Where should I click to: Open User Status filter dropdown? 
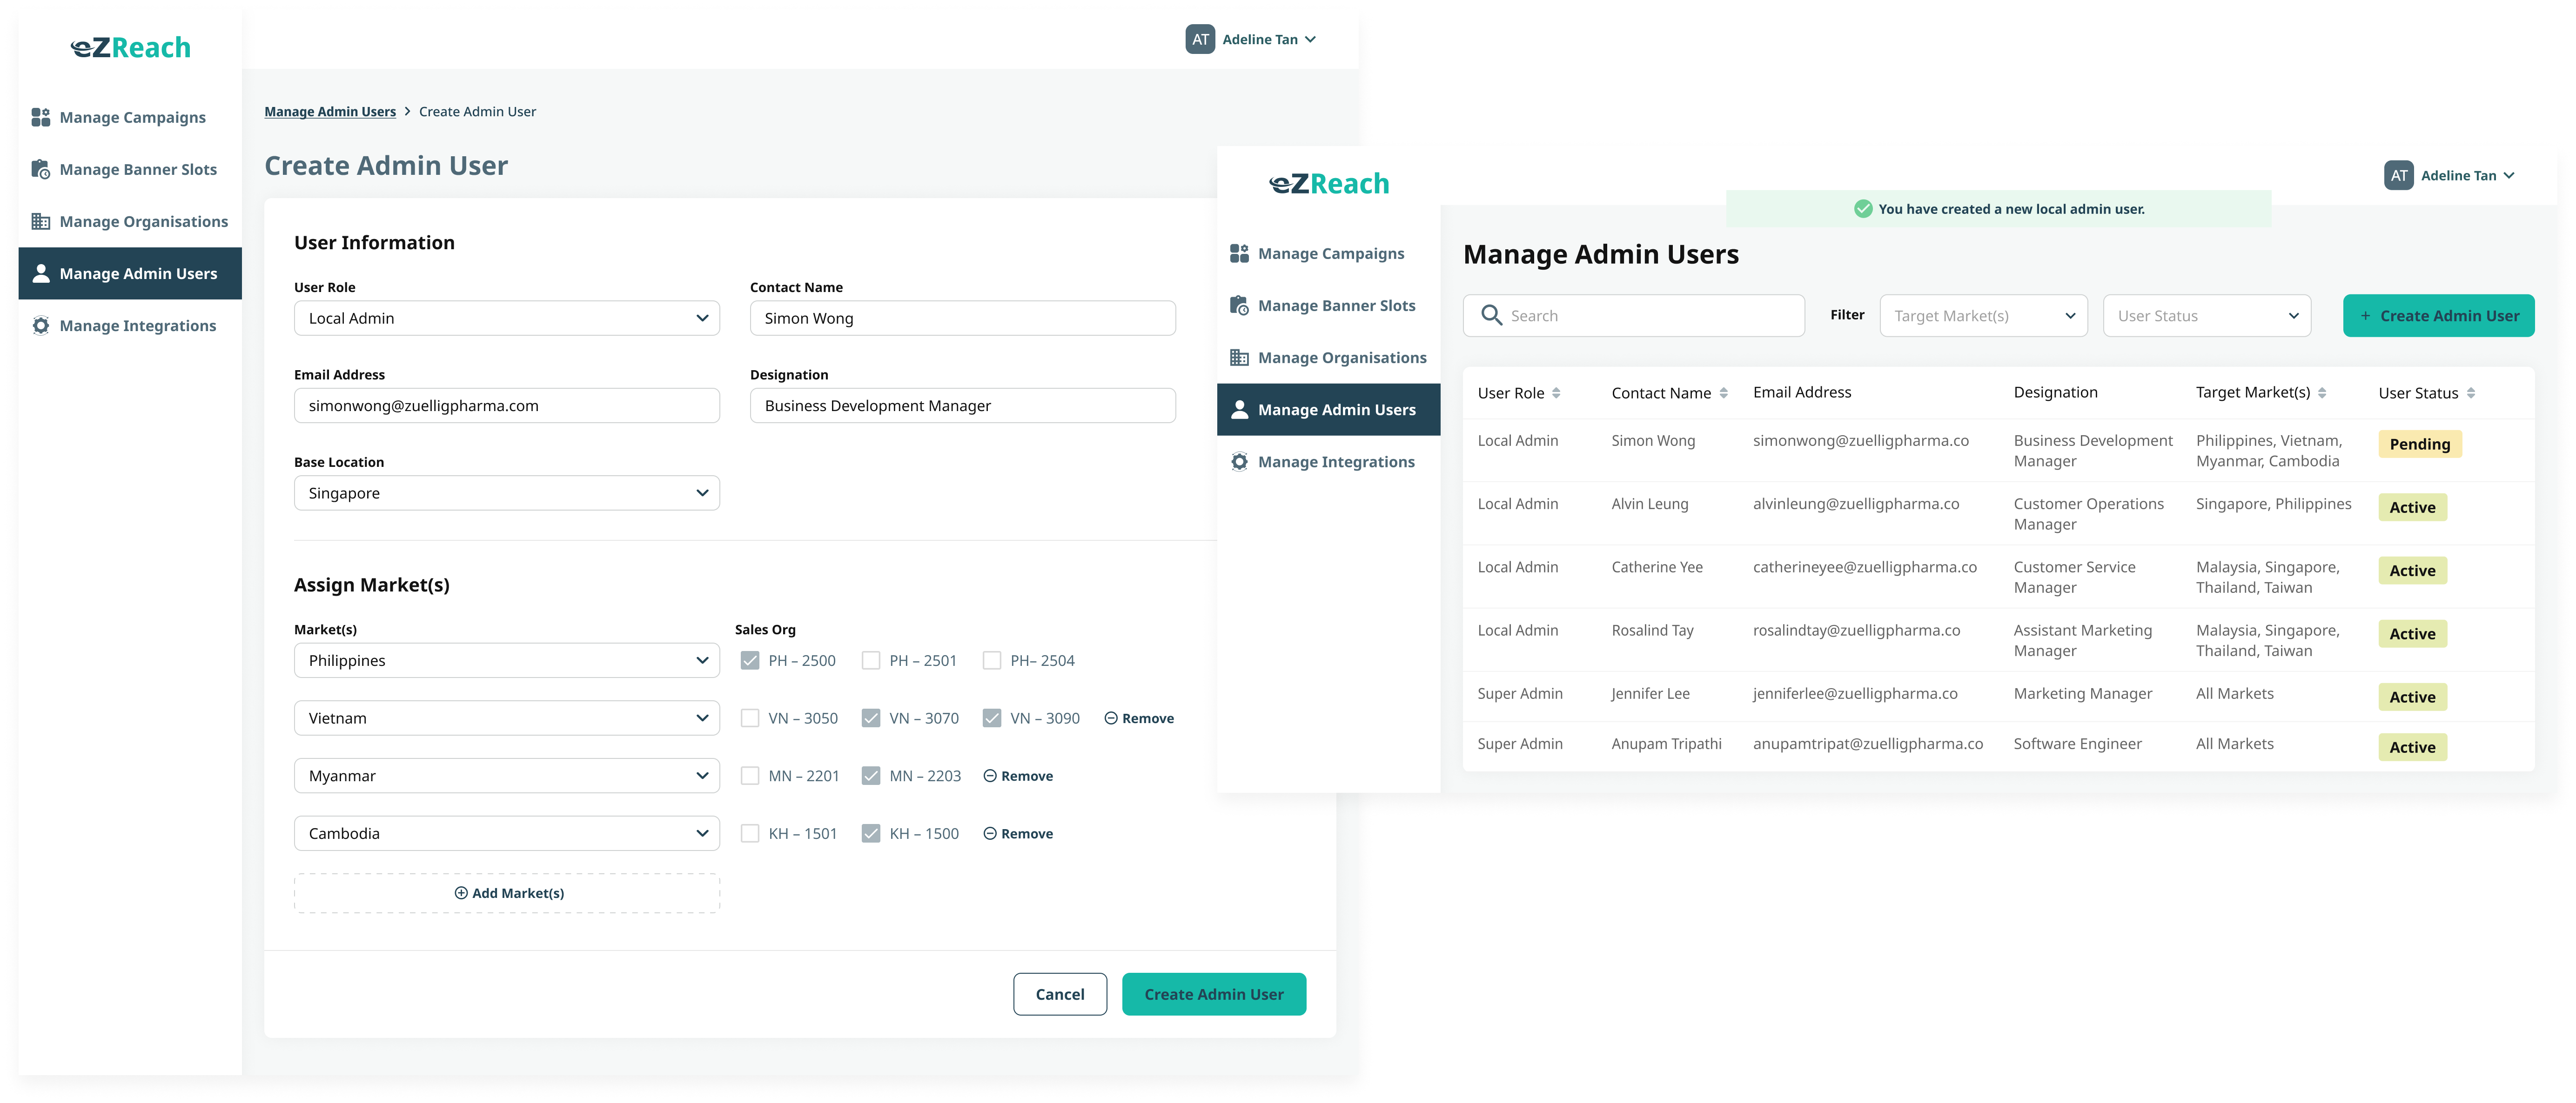click(x=2207, y=316)
